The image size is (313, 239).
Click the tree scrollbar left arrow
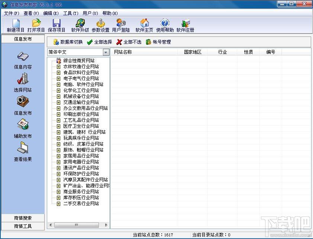[51, 225]
